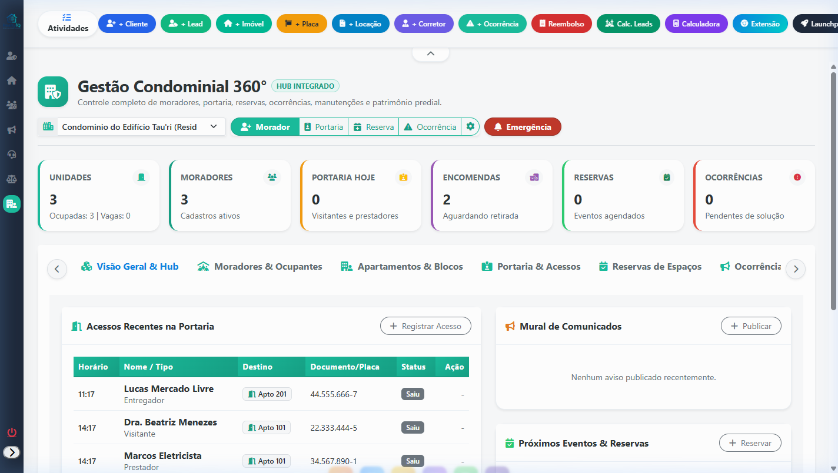Click Publicar in Mural de Comunicados

(751, 326)
